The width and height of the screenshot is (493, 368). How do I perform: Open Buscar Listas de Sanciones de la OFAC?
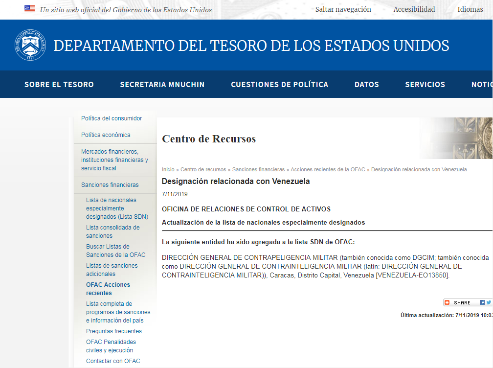(116, 251)
